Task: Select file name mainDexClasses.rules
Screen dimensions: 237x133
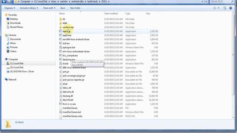Action: (73, 116)
